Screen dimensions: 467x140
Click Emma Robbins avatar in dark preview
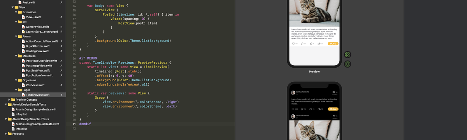click(x=293, y=93)
